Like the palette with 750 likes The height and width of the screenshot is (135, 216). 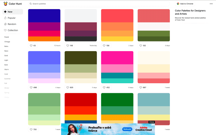point(33,129)
